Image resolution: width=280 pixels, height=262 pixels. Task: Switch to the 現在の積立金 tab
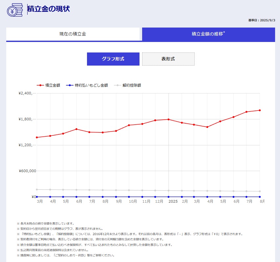pos(73,34)
